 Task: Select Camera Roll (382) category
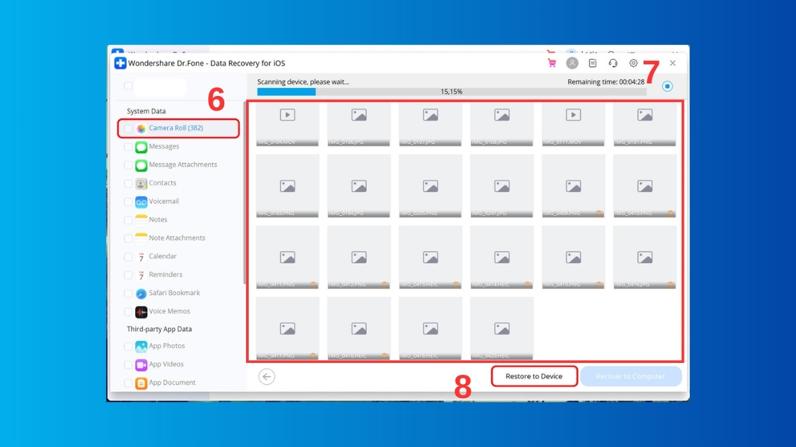coord(178,128)
